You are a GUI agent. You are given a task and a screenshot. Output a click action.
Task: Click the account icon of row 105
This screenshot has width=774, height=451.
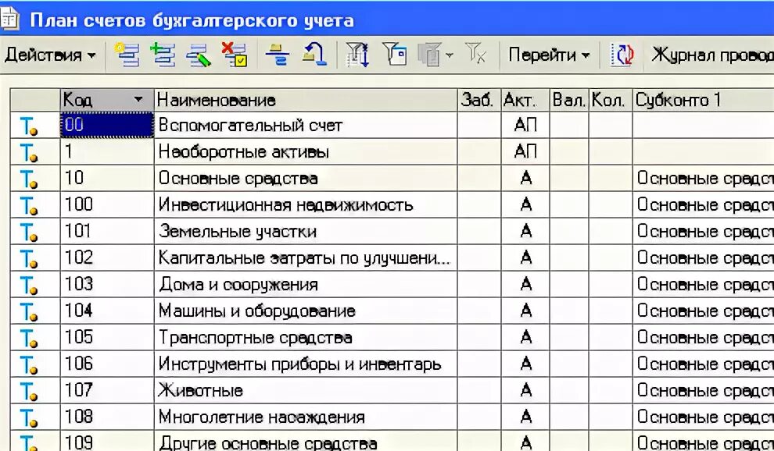[29, 339]
